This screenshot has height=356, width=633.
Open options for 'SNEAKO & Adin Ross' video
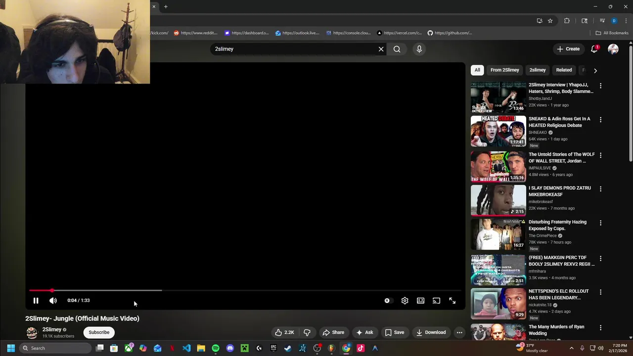[x=600, y=120]
